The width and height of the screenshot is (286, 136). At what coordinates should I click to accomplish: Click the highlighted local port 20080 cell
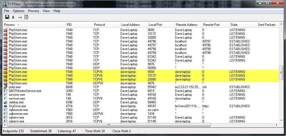click(152, 79)
